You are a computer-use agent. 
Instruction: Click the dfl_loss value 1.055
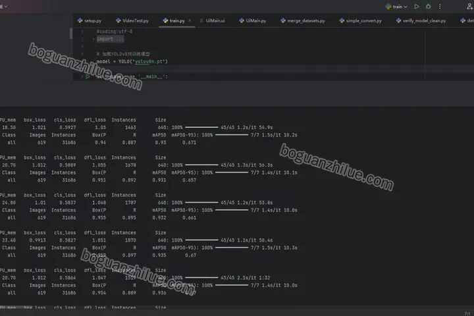point(99,165)
